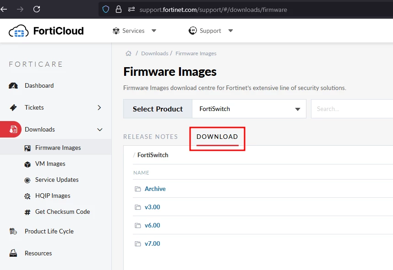View site security via padlock icon
Viewport: 393px width, 270px height.
pyautogui.click(x=119, y=10)
